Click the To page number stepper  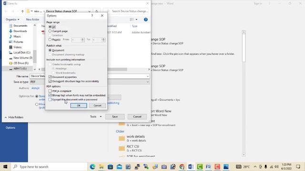pos(103,40)
